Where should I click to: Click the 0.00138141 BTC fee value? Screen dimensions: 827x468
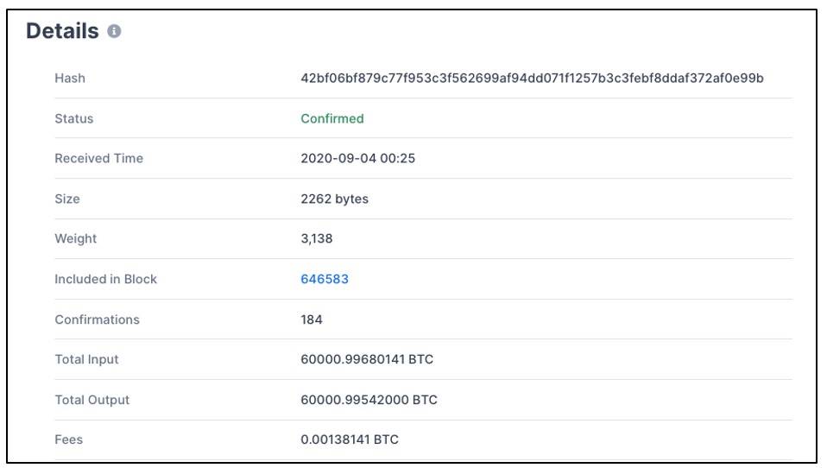tap(350, 440)
